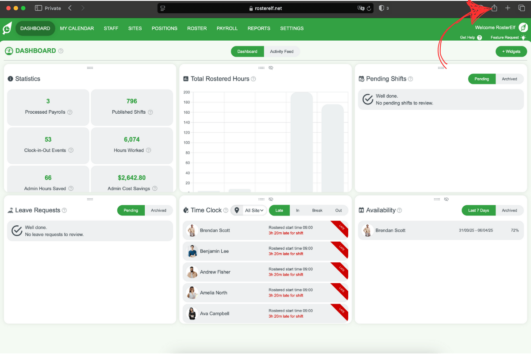Viewport: 531px width, 354px height.
Task: Open Safari sidebar panel icon
Action: 38,8
